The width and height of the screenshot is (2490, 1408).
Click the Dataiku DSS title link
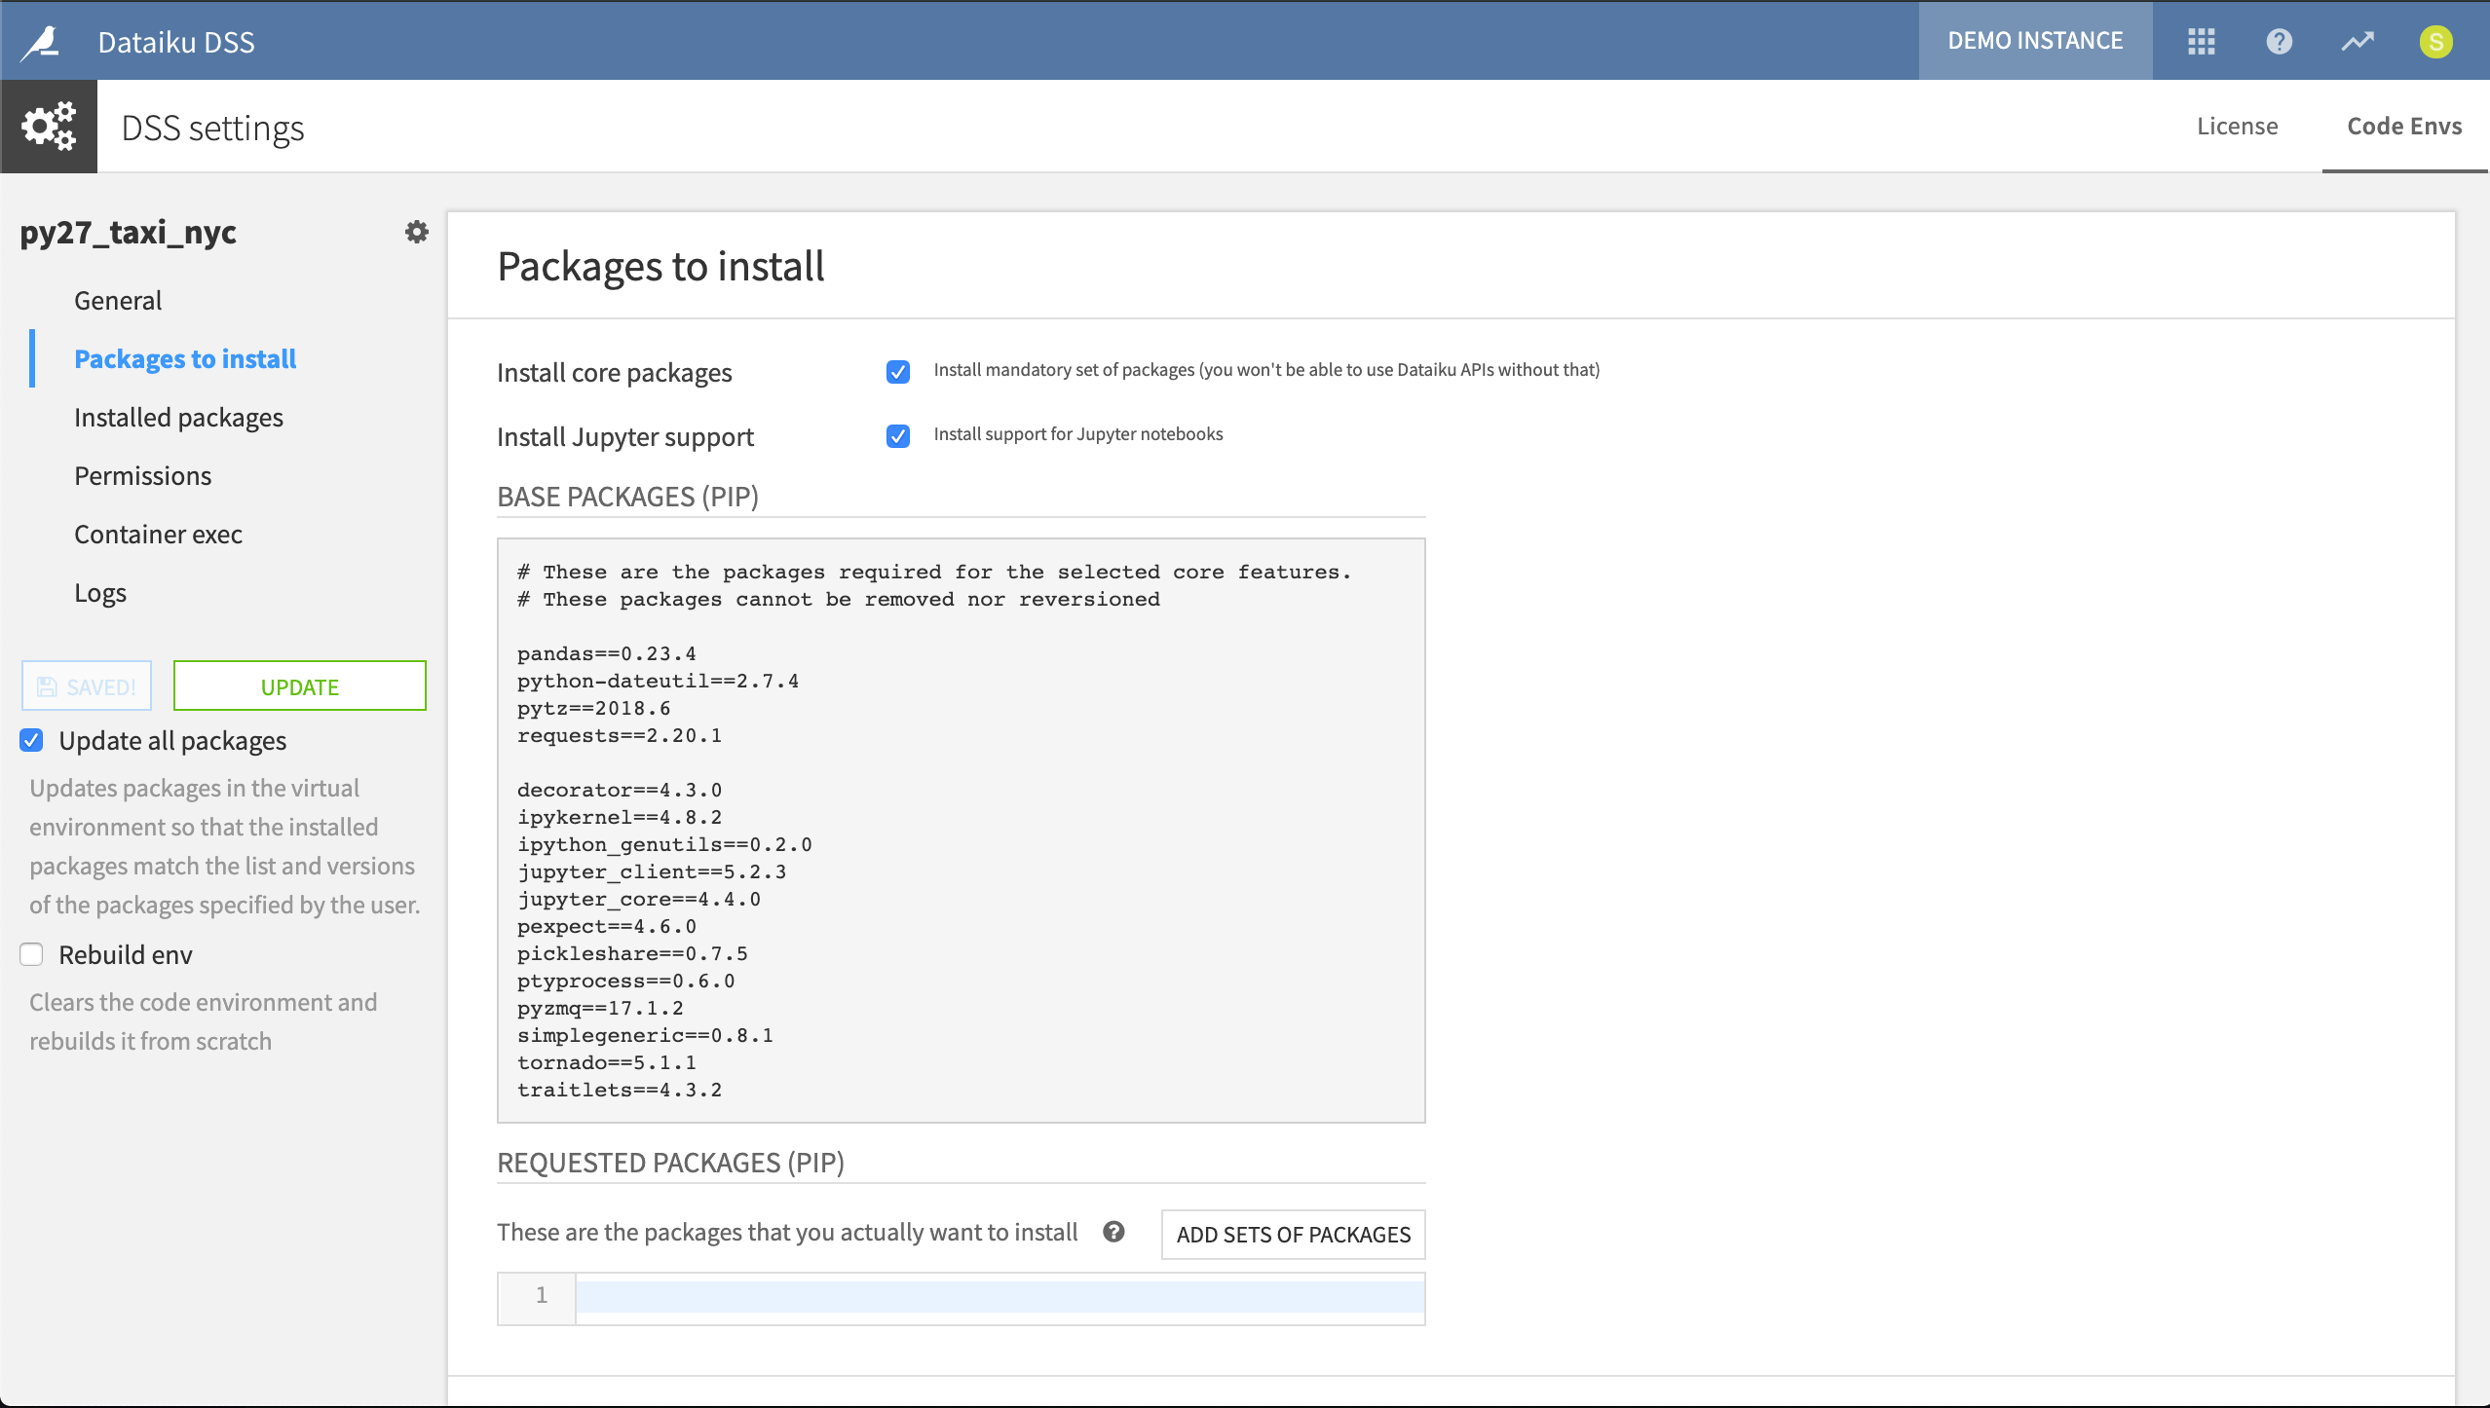[176, 42]
